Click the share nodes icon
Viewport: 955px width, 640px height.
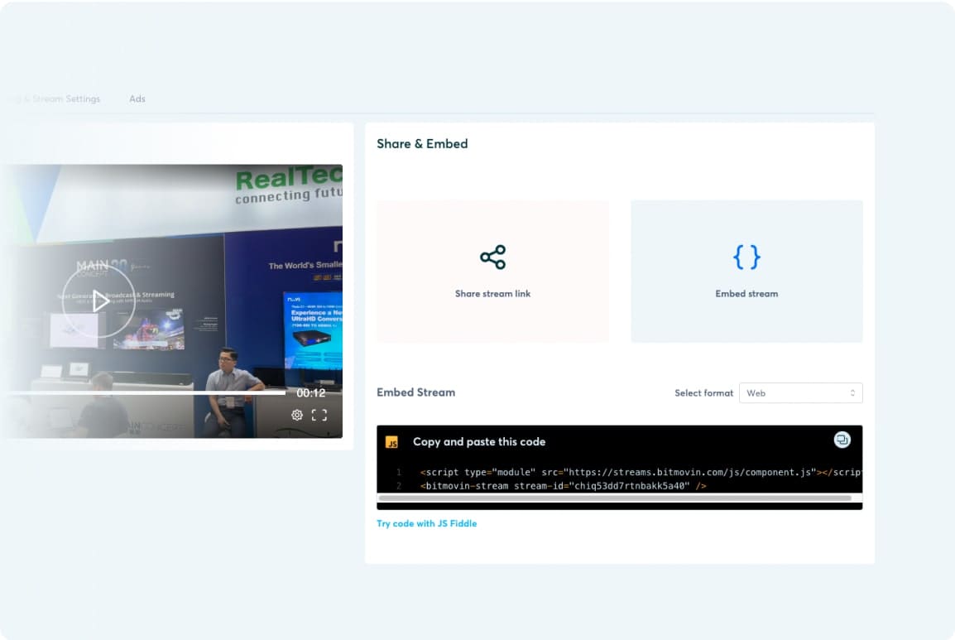pyautogui.click(x=492, y=257)
